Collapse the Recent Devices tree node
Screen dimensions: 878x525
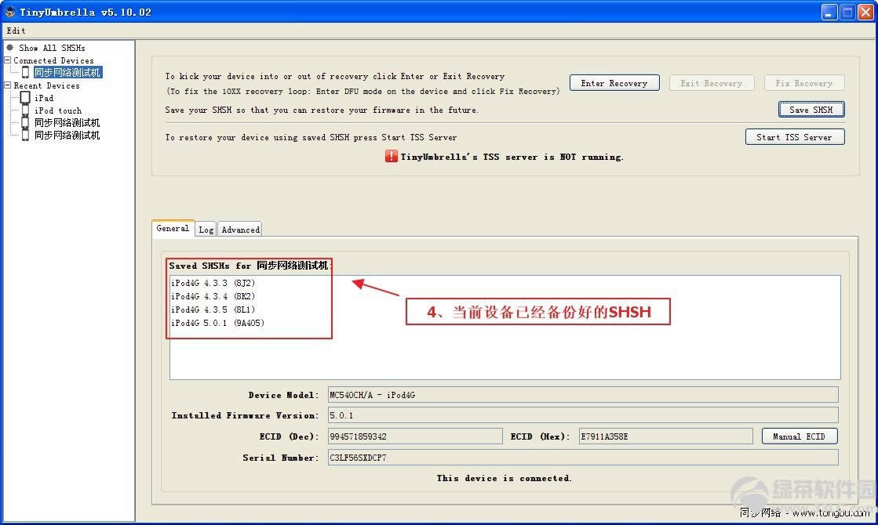tap(7, 85)
